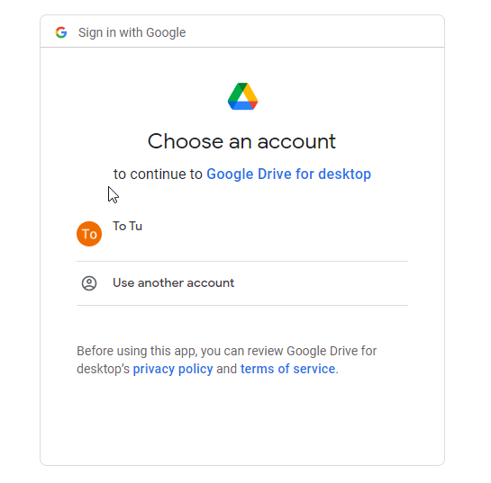Click the person icon for another account

pos(89,283)
